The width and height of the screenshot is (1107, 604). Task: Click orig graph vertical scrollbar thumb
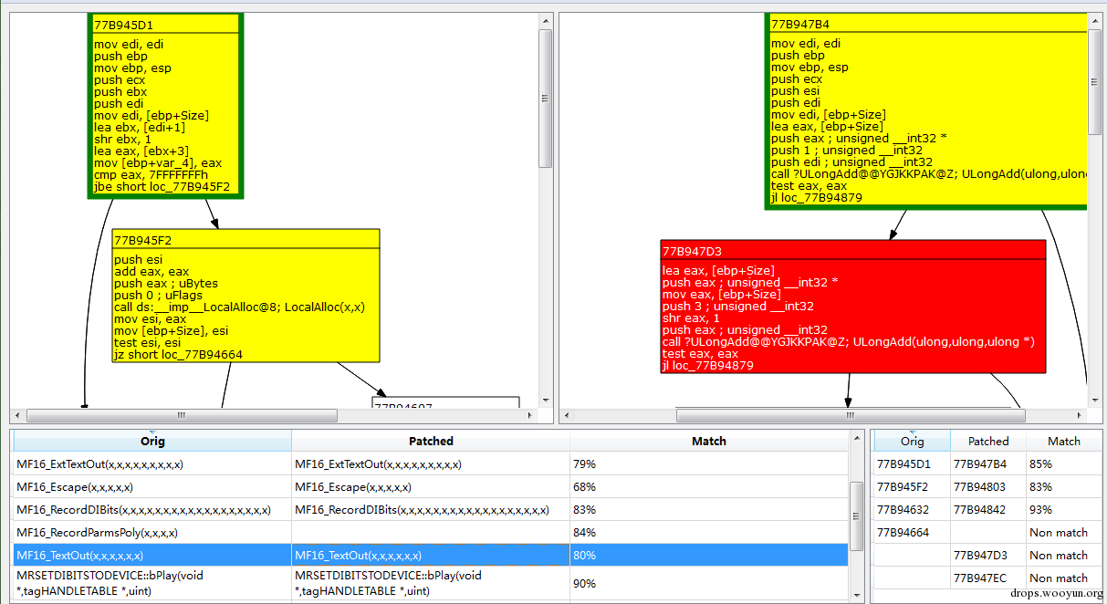pyautogui.click(x=546, y=99)
